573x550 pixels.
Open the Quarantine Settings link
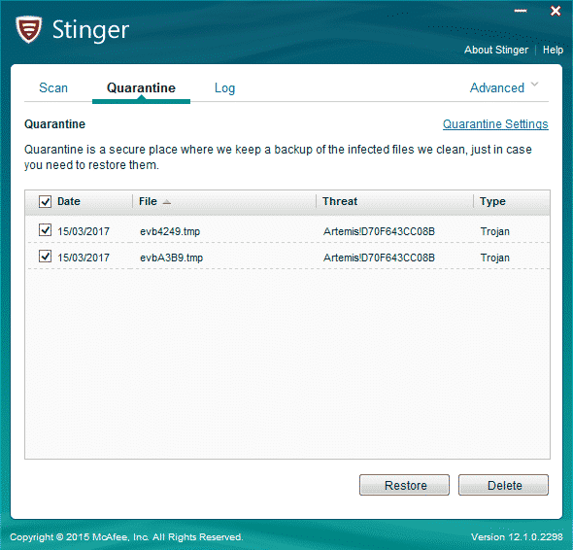point(495,124)
